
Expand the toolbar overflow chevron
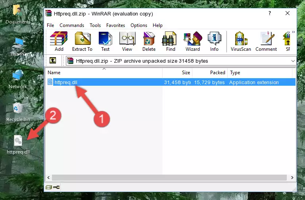point(293,32)
